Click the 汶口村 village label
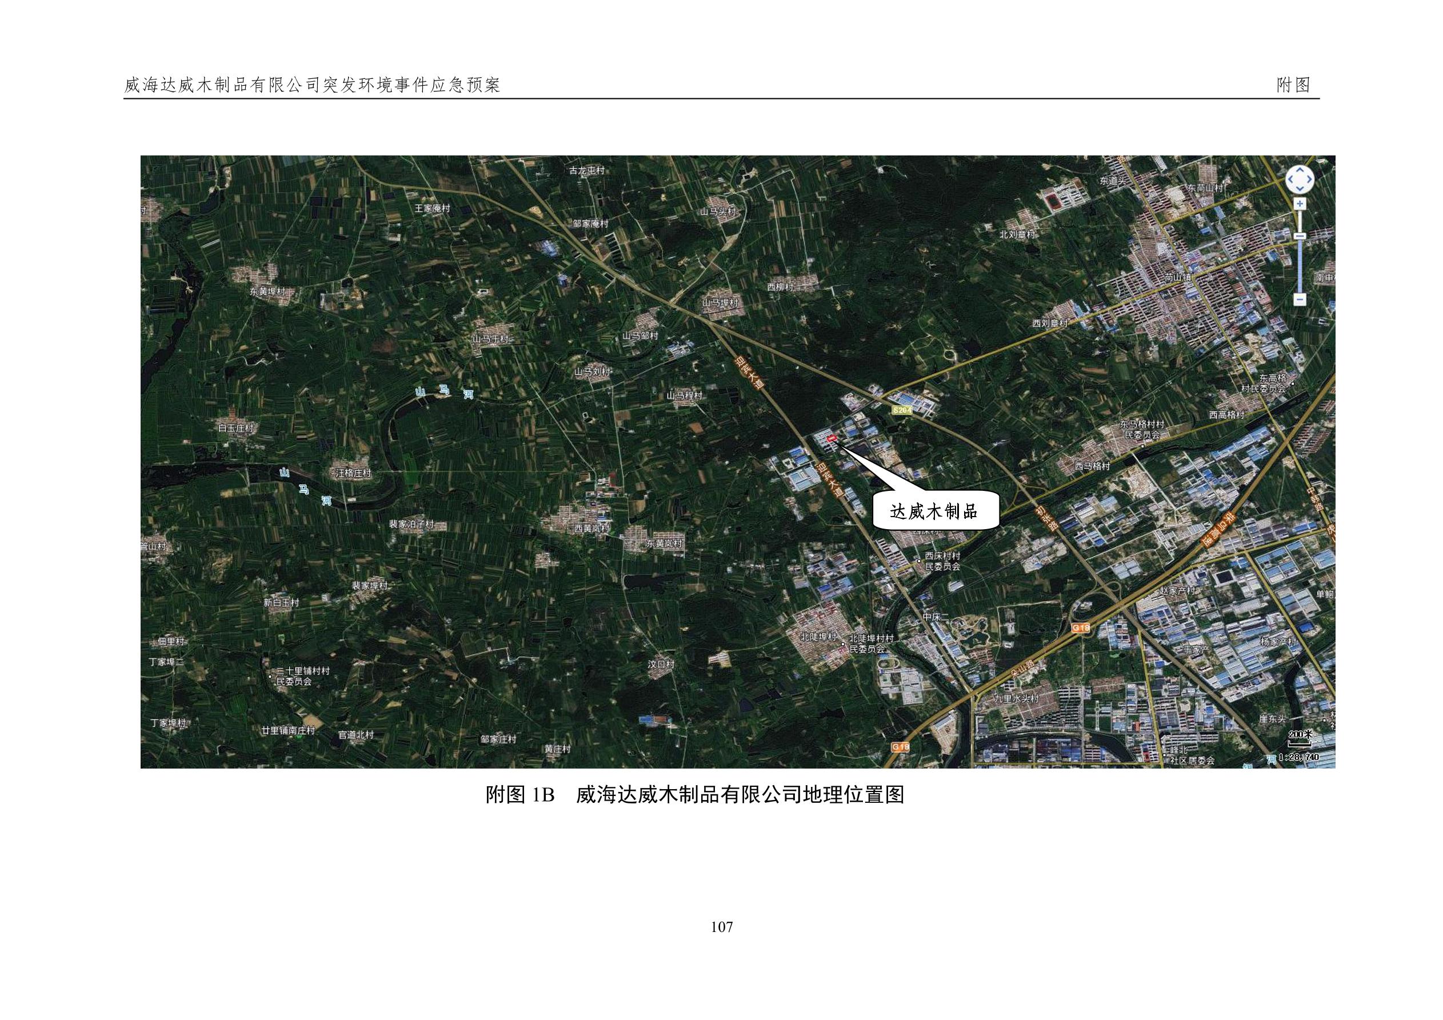Viewport: 1443px width, 1020px height. (x=661, y=663)
